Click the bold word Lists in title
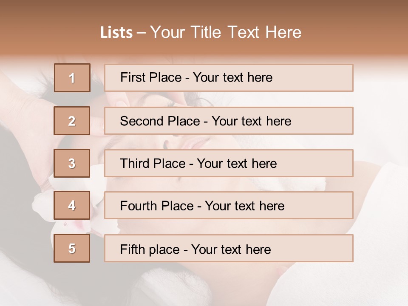 click(116, 32)
